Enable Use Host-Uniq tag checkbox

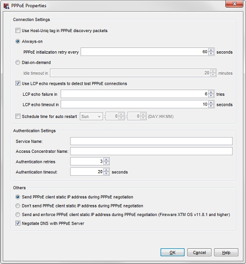pyautogui.click(x=18, y=31)
